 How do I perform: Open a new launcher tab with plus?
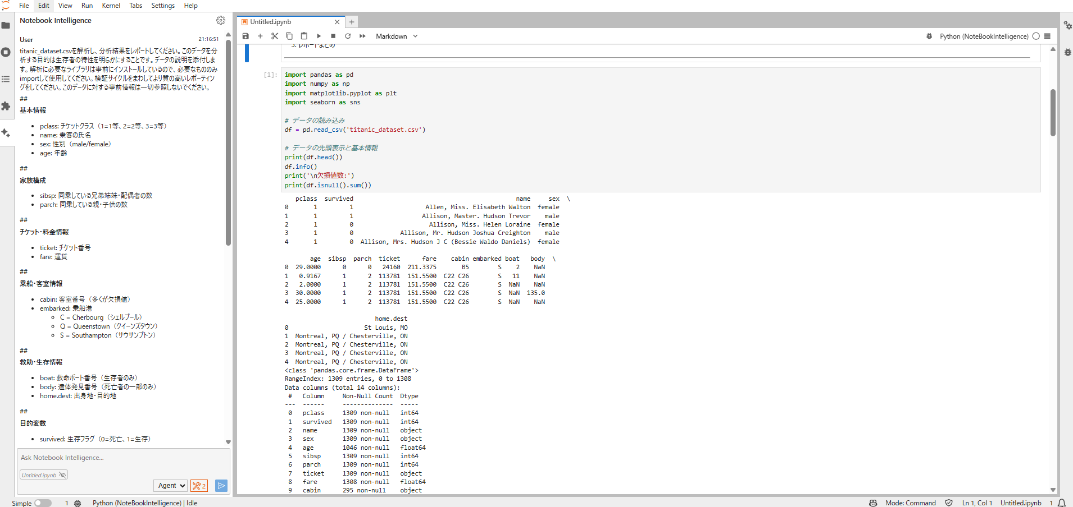pyautogui.click(x=352, y=22)
